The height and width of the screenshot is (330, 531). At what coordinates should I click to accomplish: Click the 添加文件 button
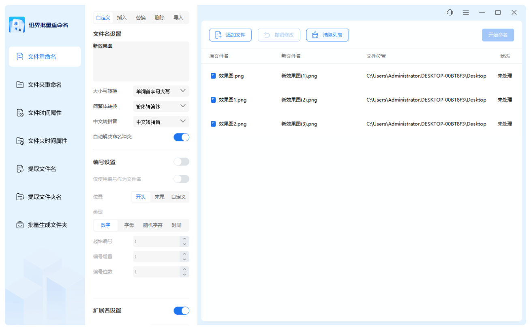point(230,35)
